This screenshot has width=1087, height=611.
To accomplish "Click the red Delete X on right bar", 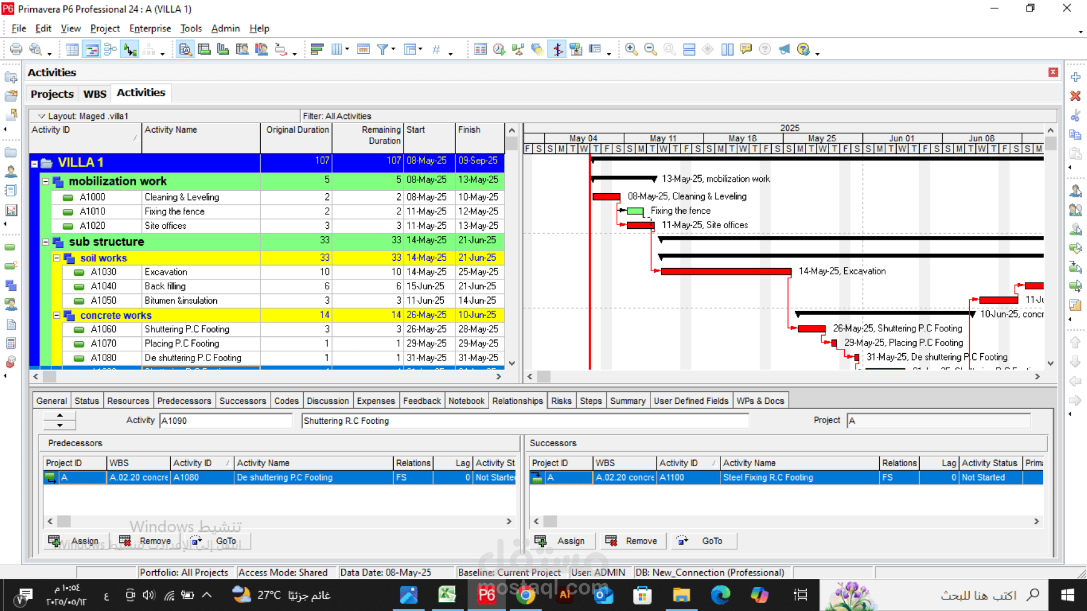I will tap(1076, 96).
